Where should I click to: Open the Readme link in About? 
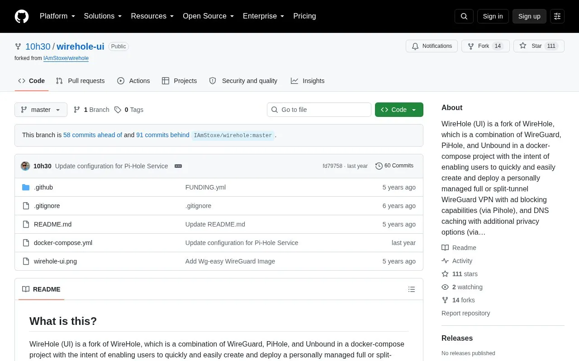point(459,248)
